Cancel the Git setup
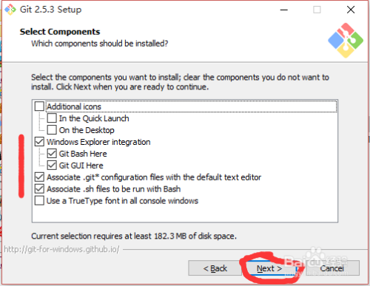The width and height of the screenshot is (370, 286). 332,268
